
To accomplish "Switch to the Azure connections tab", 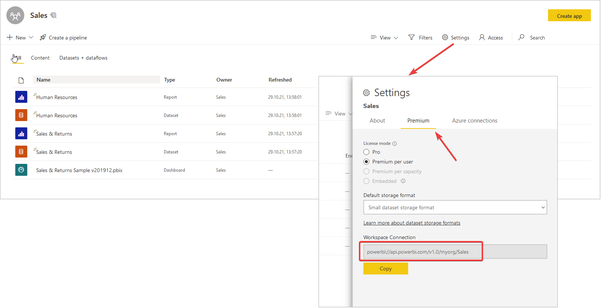I will [475, 121].
